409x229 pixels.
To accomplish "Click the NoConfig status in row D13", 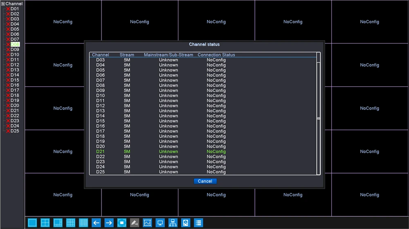I will click(x=216, y=111).
